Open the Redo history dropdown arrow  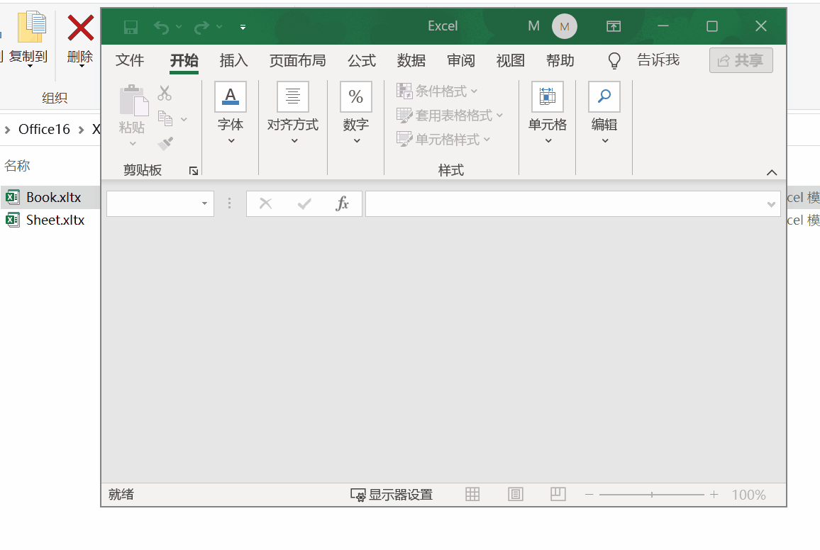[x=219, y=27]
